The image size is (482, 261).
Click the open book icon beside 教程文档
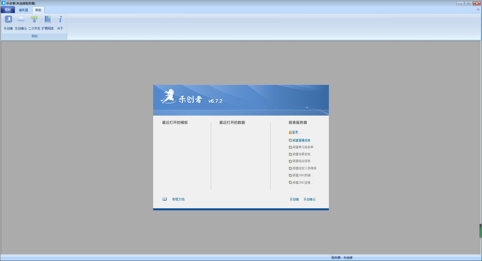[x=165, y=199]
